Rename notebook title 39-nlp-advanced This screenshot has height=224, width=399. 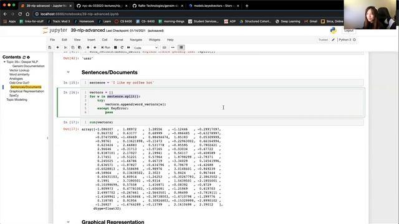coord(87,30)
